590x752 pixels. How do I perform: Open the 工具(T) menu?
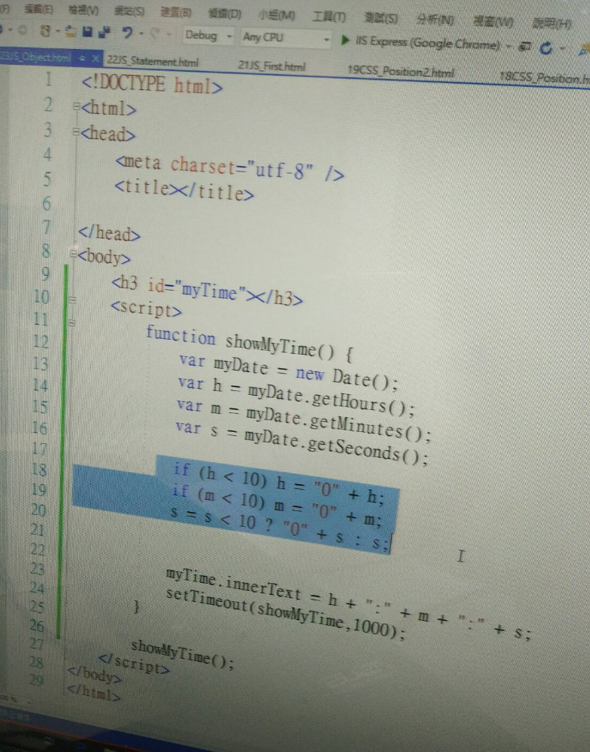[329, 17]
